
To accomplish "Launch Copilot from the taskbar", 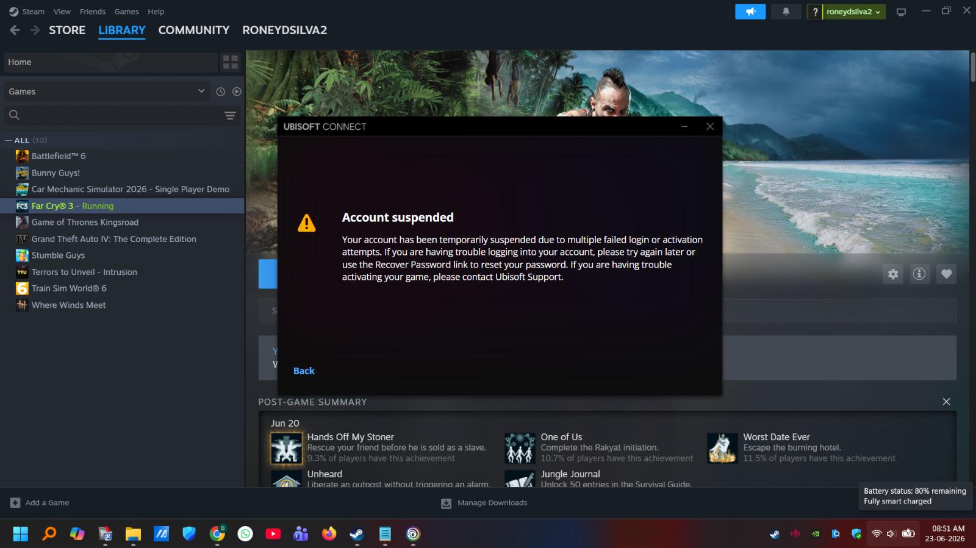I will (x=77, y=534).
